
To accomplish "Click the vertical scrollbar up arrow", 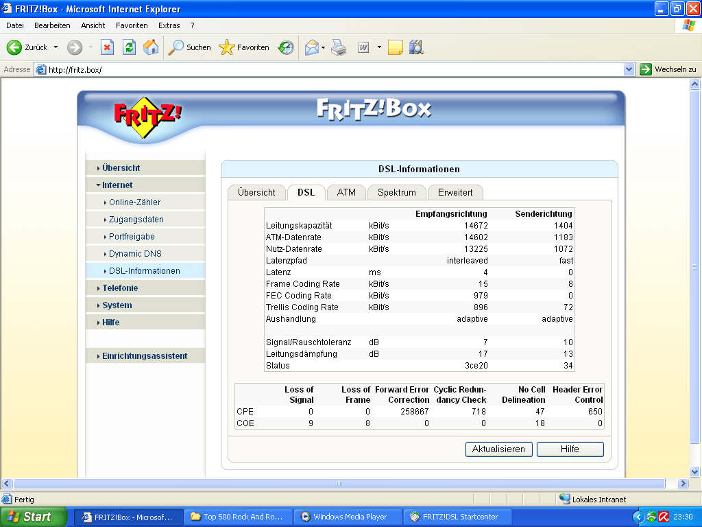I will (695, 84).
